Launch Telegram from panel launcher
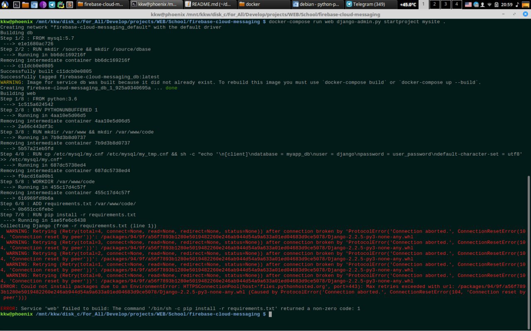This screenshot has width=531, height=331. pos(52,5)
